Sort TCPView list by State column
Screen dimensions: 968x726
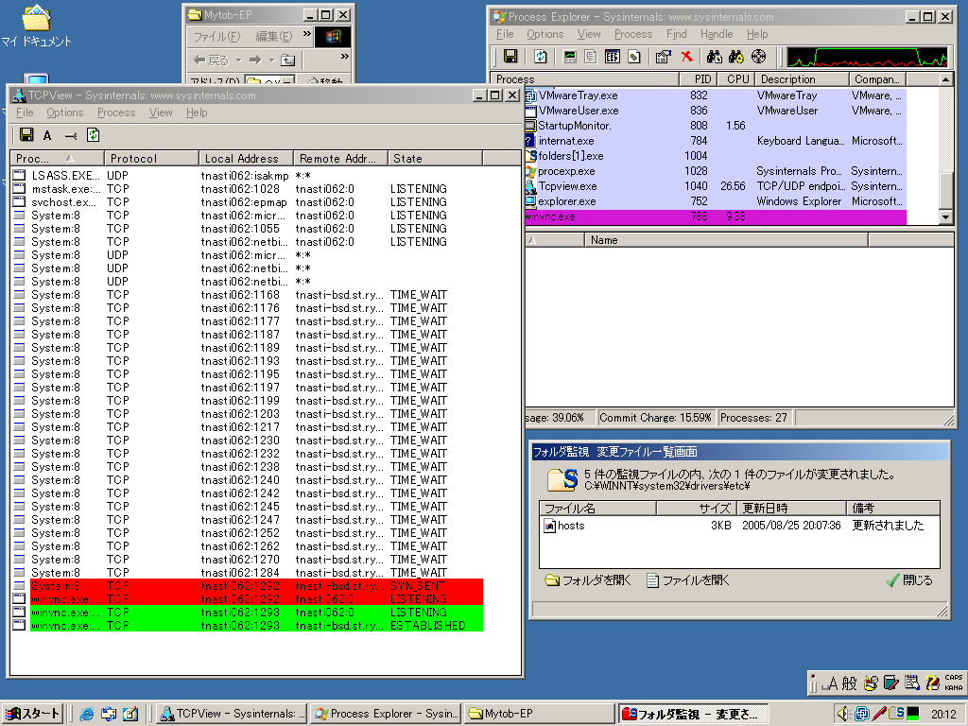click(x=435, y=159)
